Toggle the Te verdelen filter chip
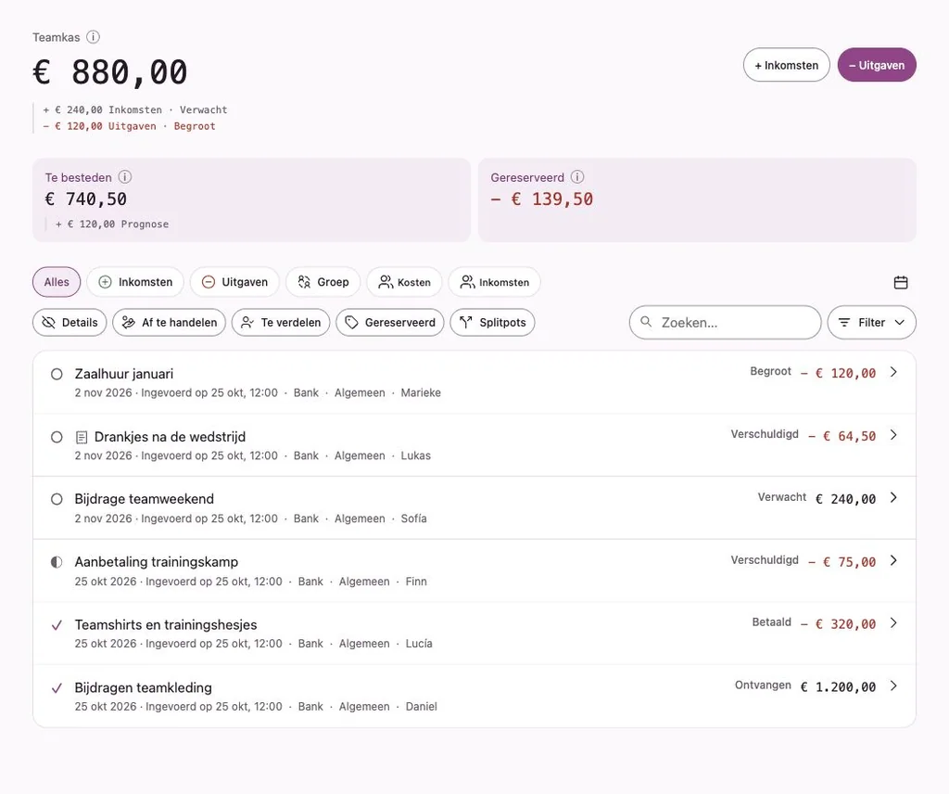Screen dimensions: 949x794 pyautogui.click(x=281, y=322)
